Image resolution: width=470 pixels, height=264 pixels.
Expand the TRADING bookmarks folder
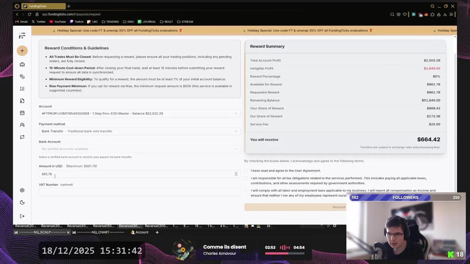click(110, 22)
